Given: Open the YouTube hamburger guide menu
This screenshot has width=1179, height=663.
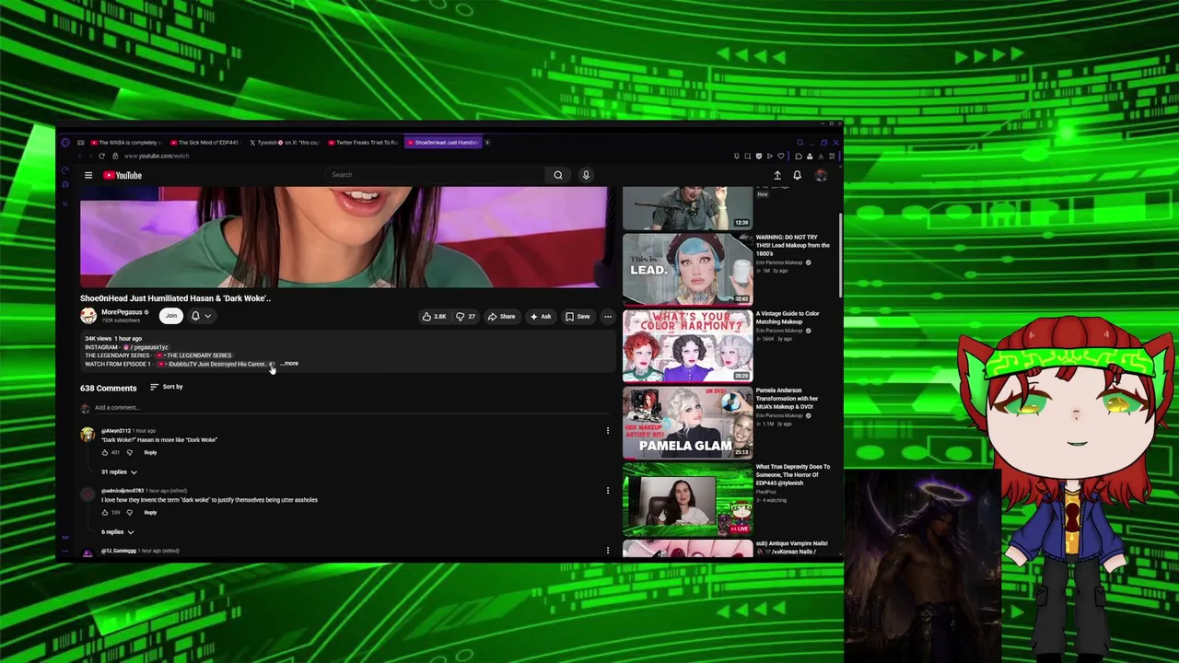Looking at the screenshot, I should coord(88,175).
